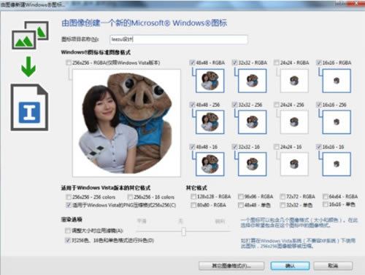The height and width of the screenshot is (275, 365).
Task: Check the 64x64 RGBA format option
Action: pos(325,196)
